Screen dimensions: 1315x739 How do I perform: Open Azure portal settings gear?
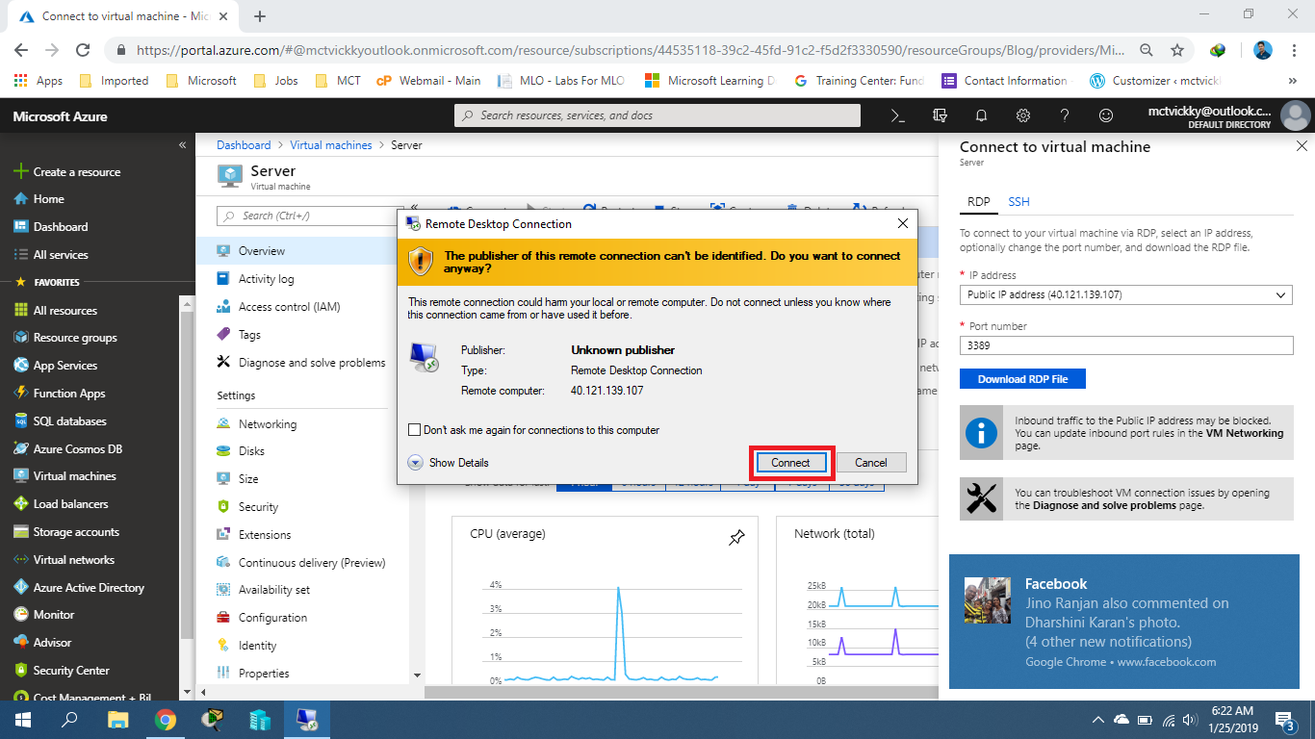tap(1023, 115)
